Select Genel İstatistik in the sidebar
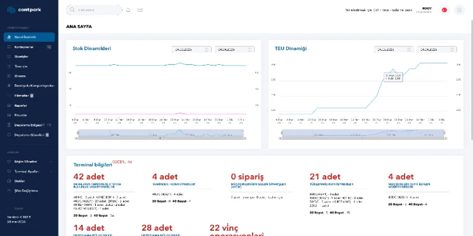473x236 pixels. point(28,37)
